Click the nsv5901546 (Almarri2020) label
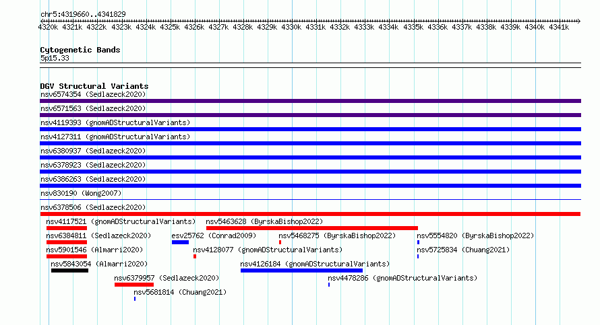The image size is (600, 325). point(94,250)
